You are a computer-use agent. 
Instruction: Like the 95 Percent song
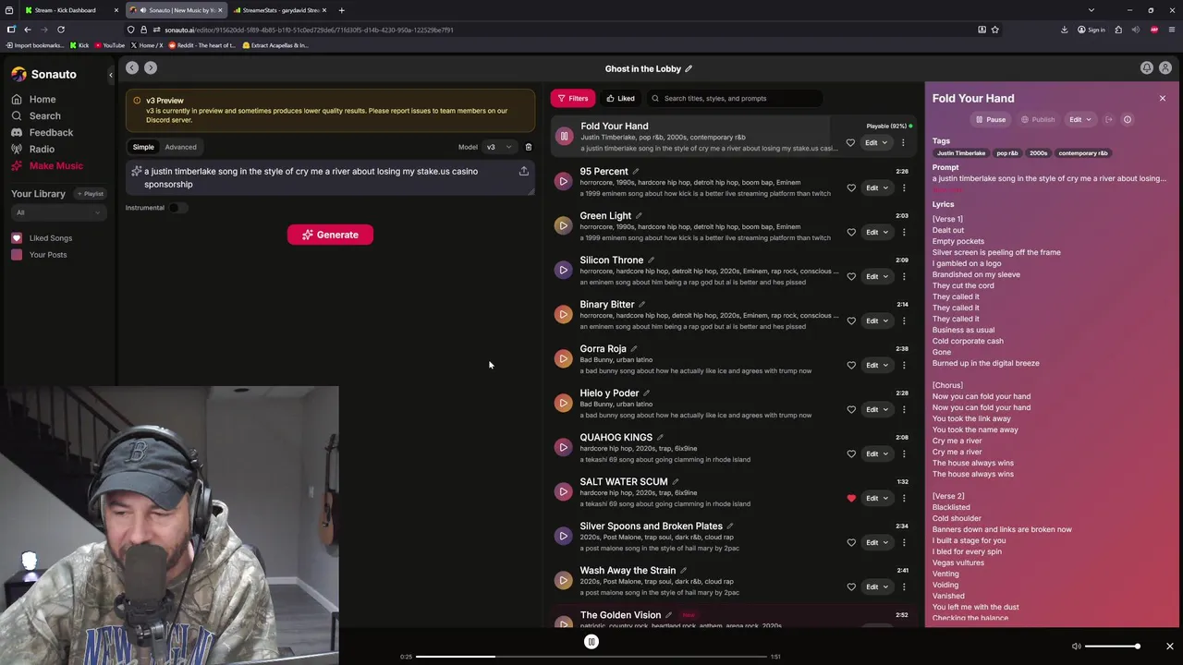(x=851, y=187)
